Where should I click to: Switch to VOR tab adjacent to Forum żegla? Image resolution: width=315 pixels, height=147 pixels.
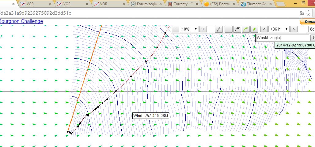[109, 4]
